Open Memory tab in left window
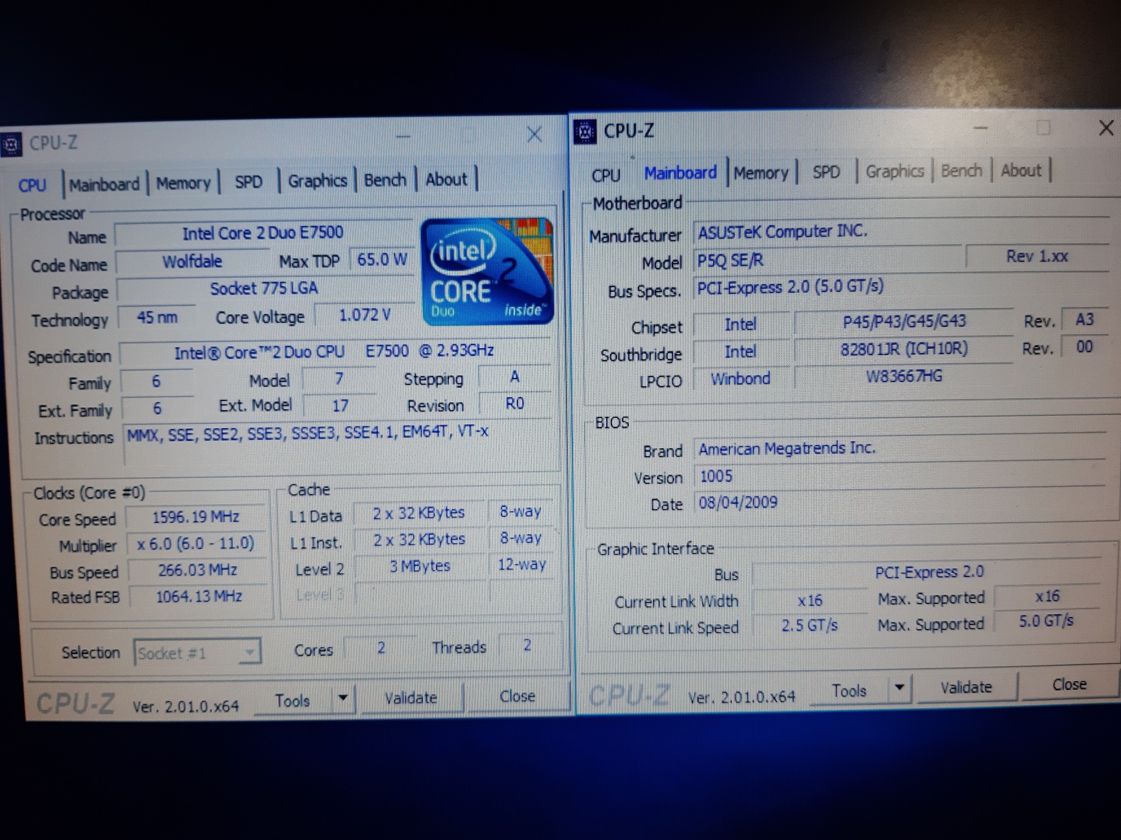This screenshot has height=840, width=1121. click(184, 183)
